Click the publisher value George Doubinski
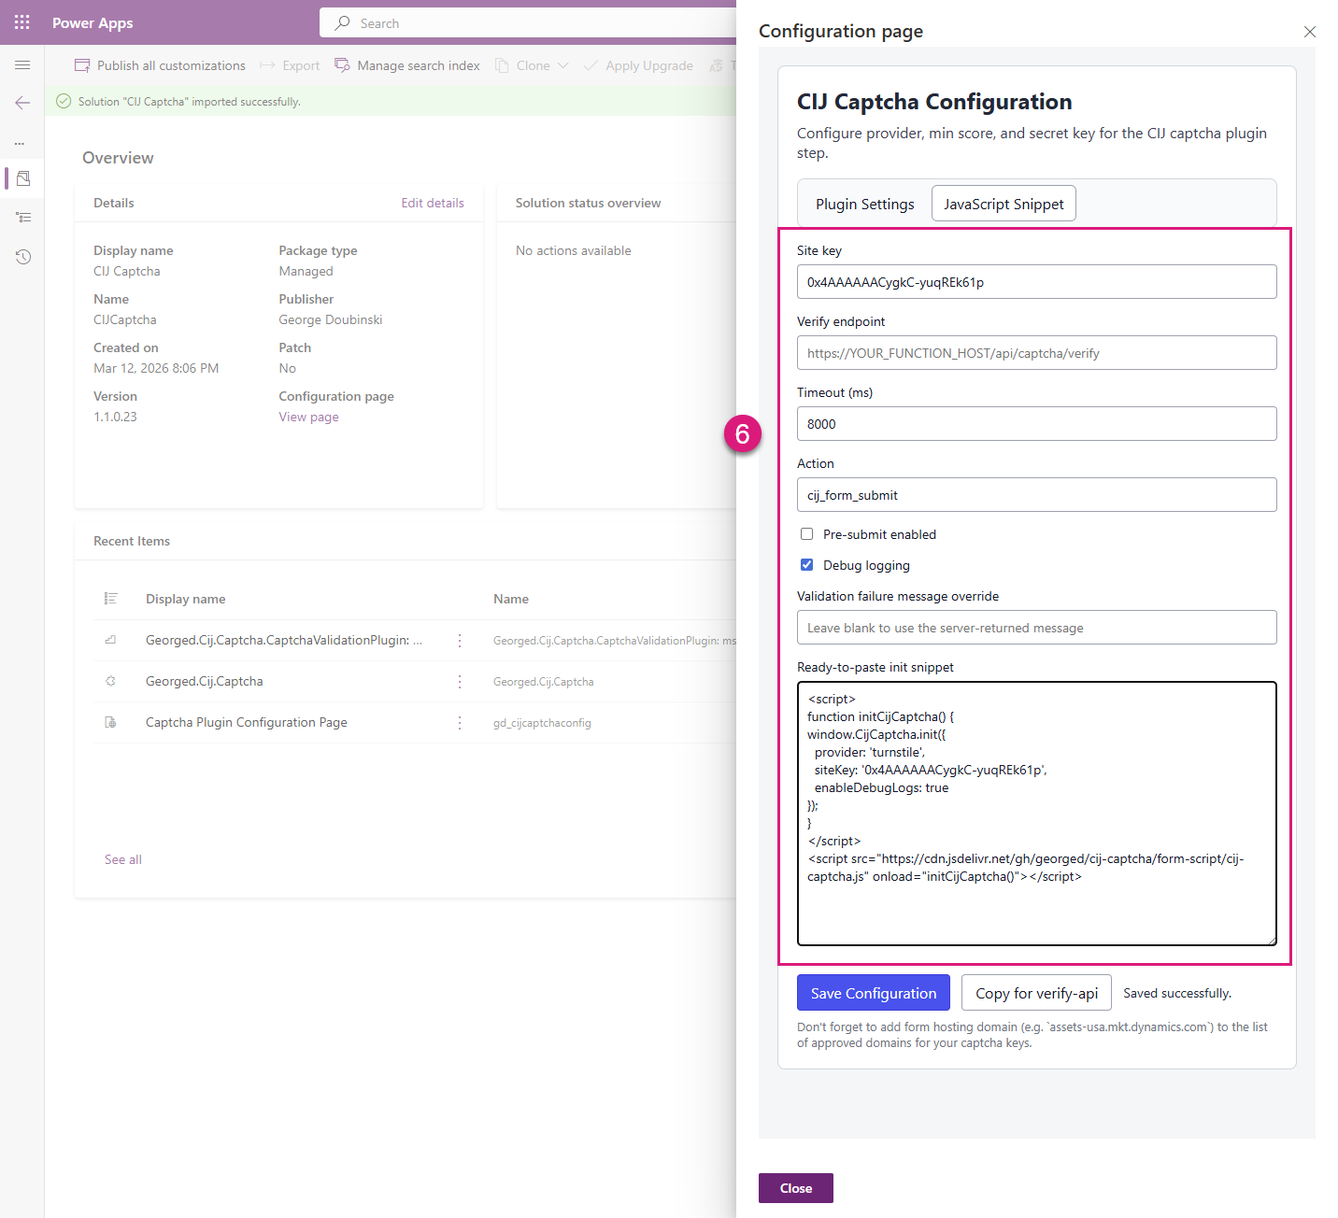 (331, 319)
